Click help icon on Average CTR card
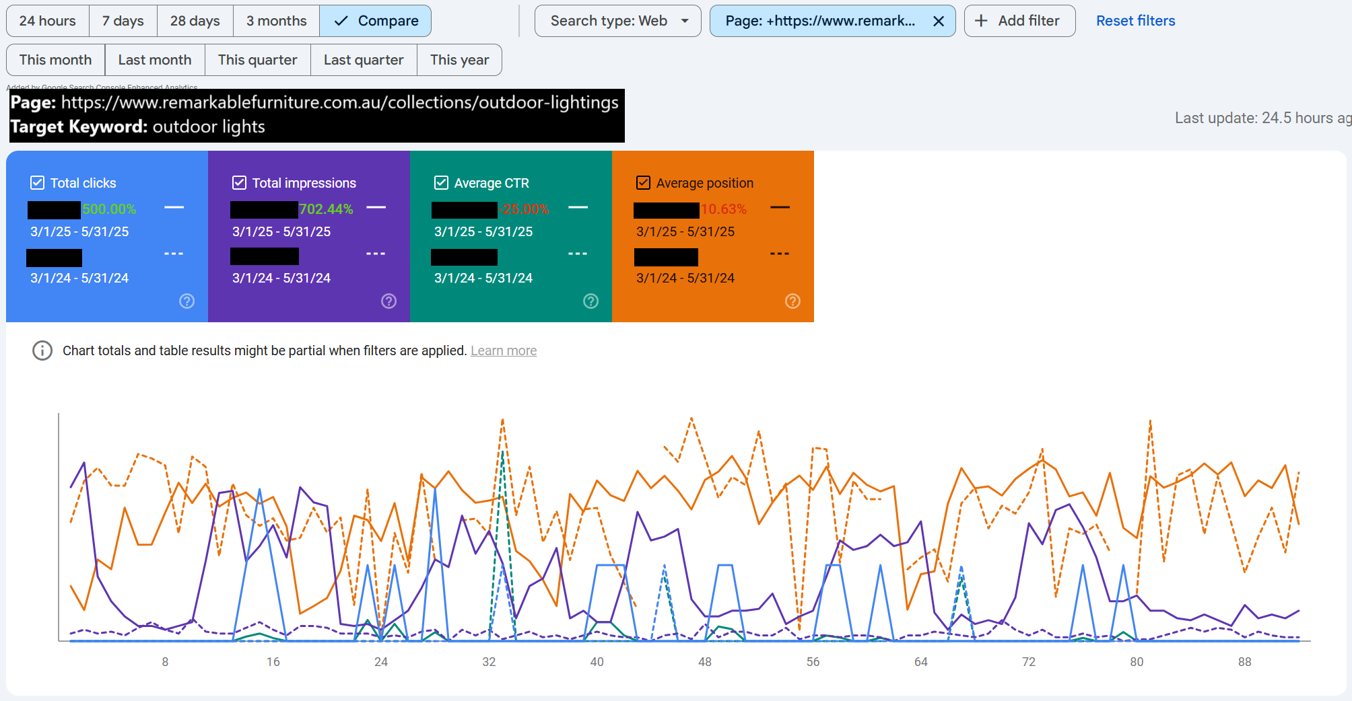 591,301
